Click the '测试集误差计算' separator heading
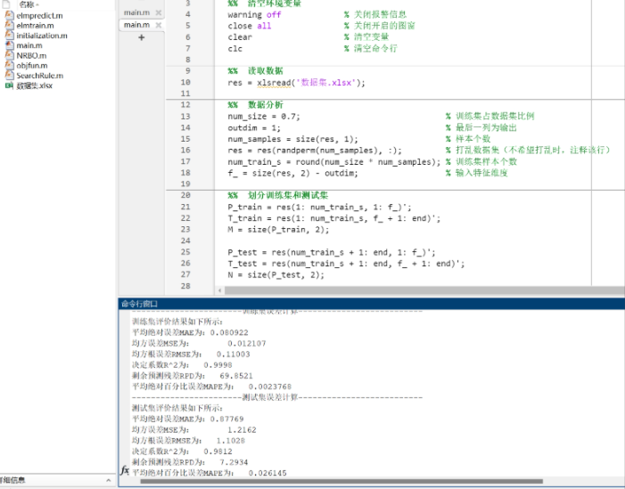The height and width of the screenshot is (489, 625). click(270, 397)
